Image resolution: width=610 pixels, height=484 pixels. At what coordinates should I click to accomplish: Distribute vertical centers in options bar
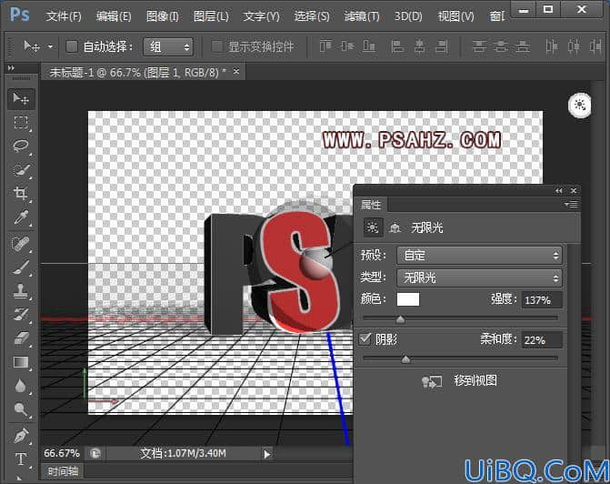pos(501,46)
